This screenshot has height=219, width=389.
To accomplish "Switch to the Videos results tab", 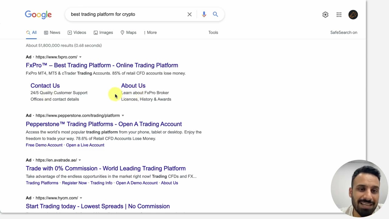I will click(x=77, y=33).
